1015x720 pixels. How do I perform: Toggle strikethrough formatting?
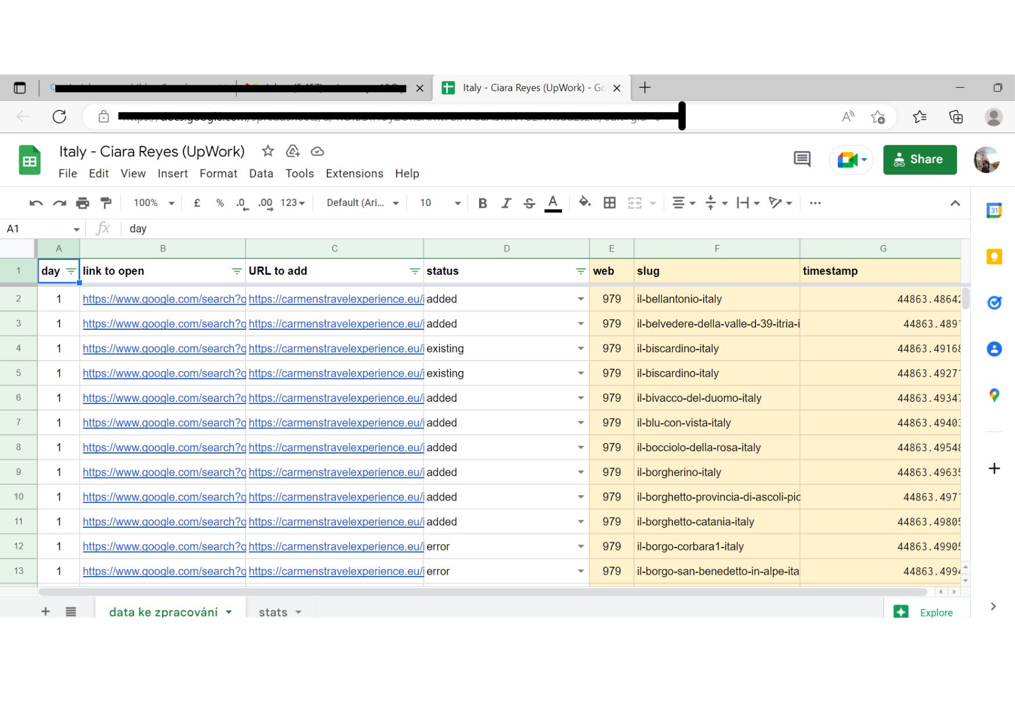[529, 203]
